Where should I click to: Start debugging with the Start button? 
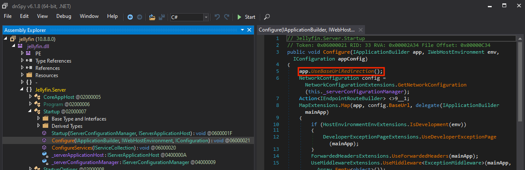(x=246, y=17)
